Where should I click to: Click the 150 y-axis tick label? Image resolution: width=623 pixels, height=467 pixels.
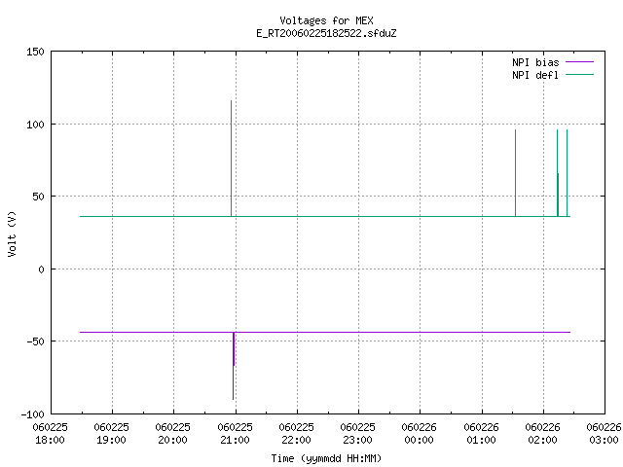point(35,52)
